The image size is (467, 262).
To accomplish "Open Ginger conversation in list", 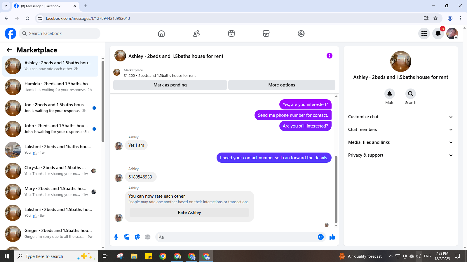I will point(50,234).
